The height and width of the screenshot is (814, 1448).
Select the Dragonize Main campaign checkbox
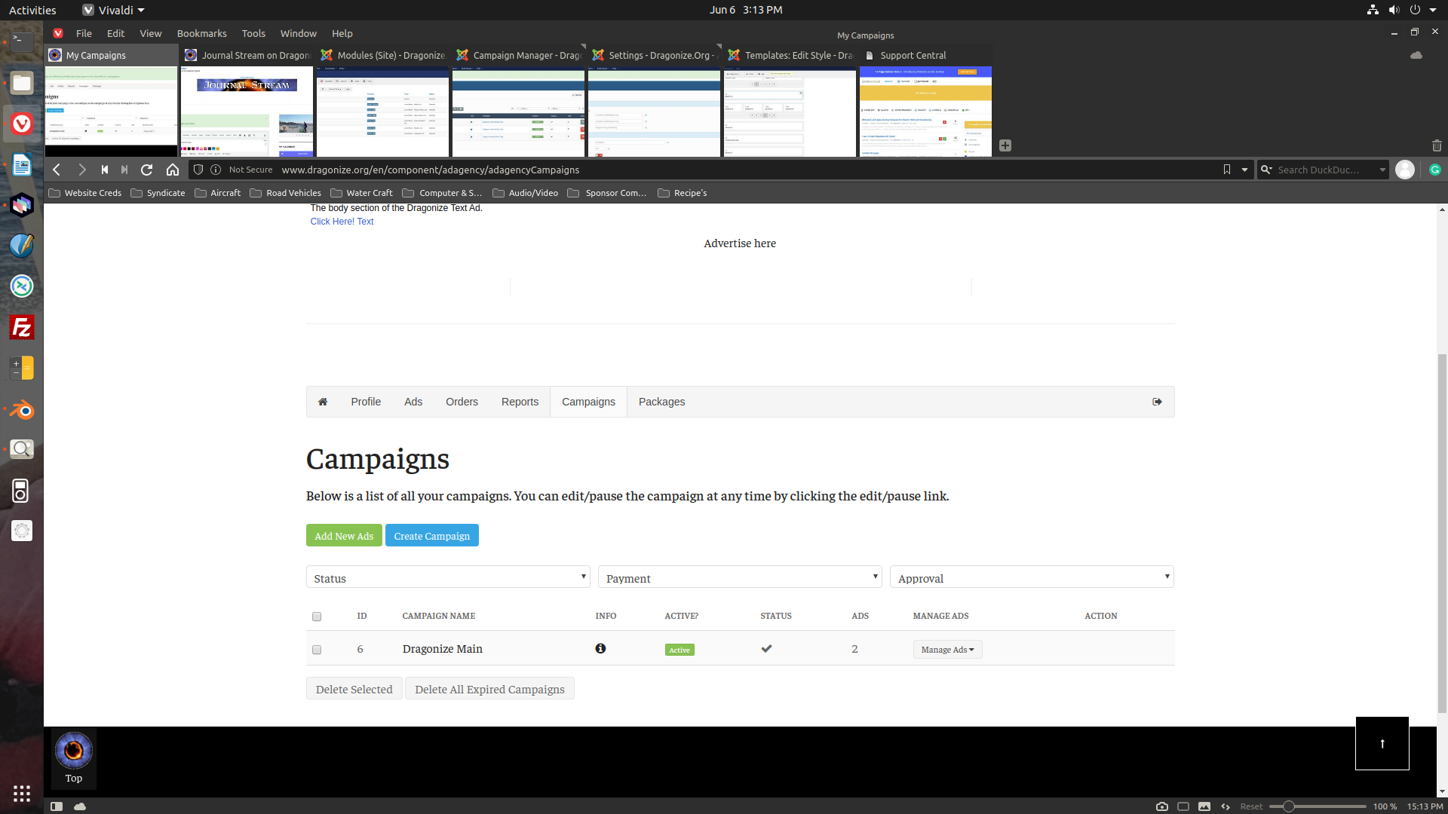317,650
